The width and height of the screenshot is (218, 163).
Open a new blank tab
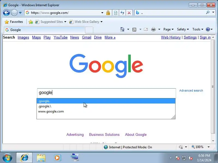[x=89, y=30]
